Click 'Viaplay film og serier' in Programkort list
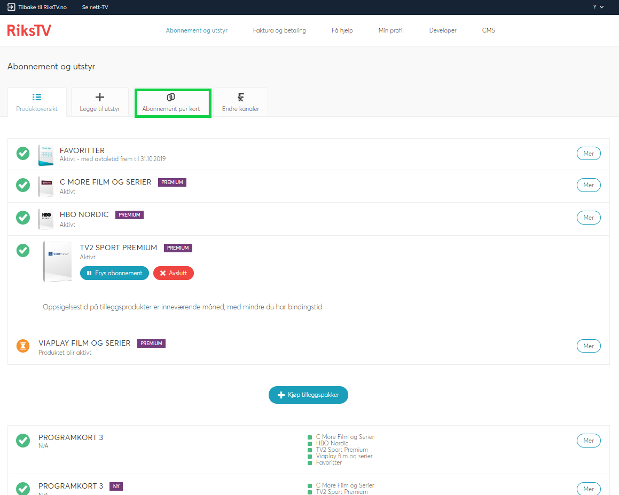Viewport: 619px width, 495px height. (x=344, y=456)
